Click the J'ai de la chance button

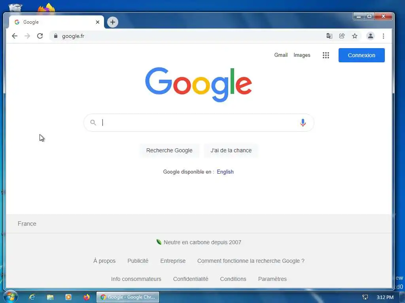[231, 150]
